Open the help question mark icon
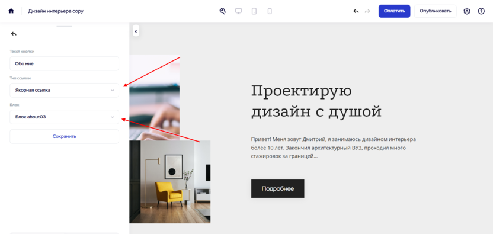493x234 pixels. pos(481,11)
